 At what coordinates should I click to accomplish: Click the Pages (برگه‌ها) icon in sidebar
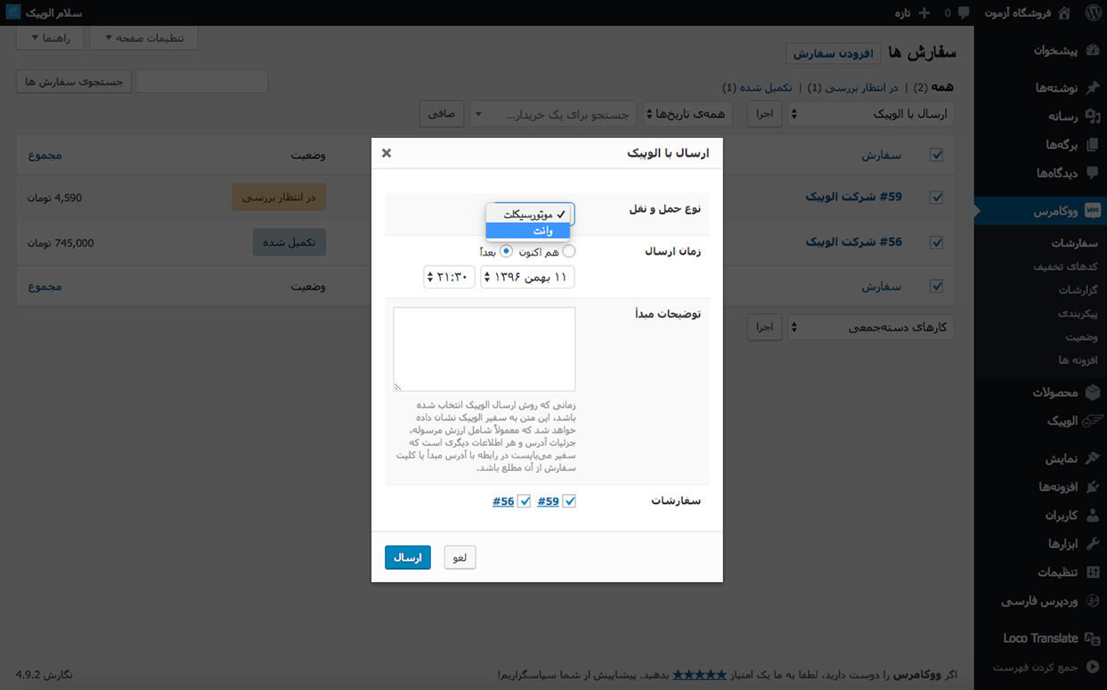click(1093, 144)
